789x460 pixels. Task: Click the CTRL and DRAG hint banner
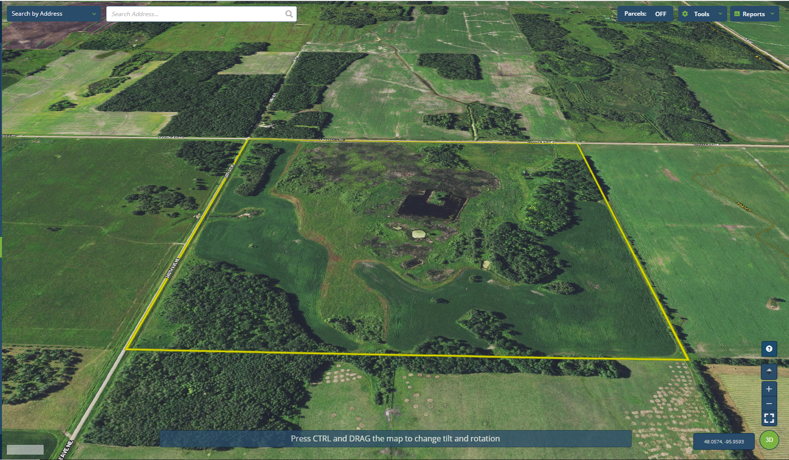[395, 438]
